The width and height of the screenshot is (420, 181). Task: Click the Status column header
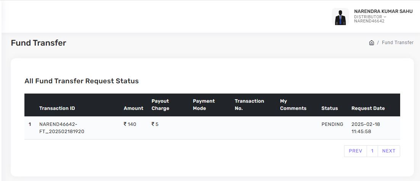click(x=330, y=108)
